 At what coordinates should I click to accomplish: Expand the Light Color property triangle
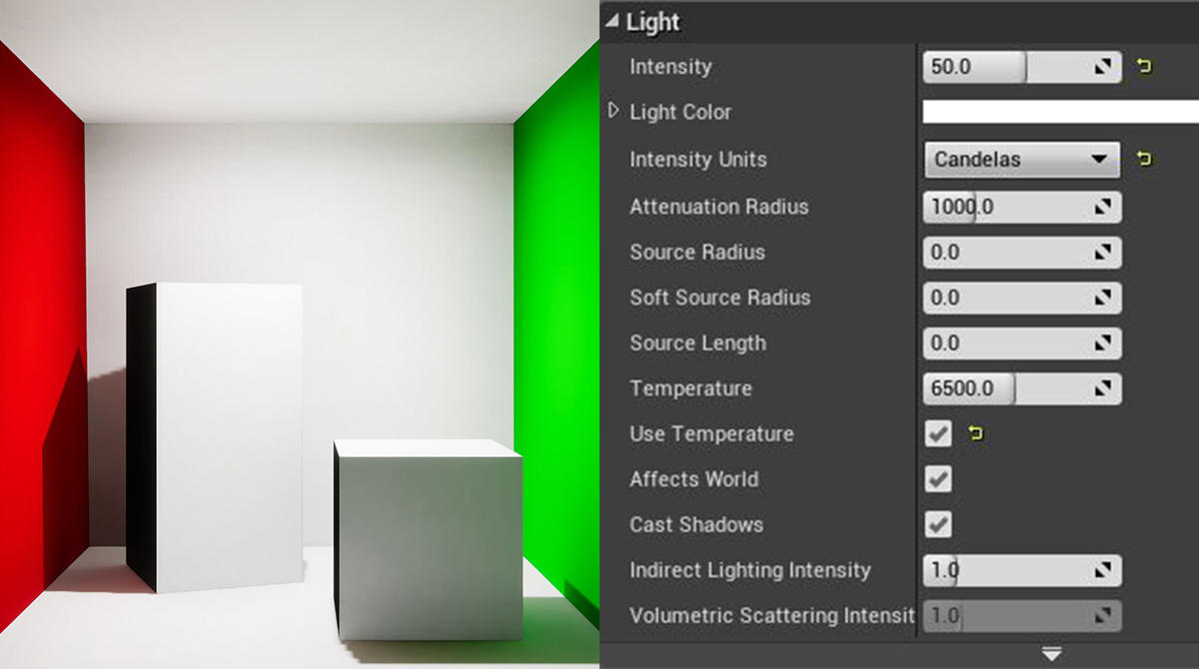pyautogui.click(x=613, y=111)
